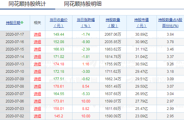Click closing price 149.44
The height and width of the screenshot is (120, 184).
coord(59,34)
